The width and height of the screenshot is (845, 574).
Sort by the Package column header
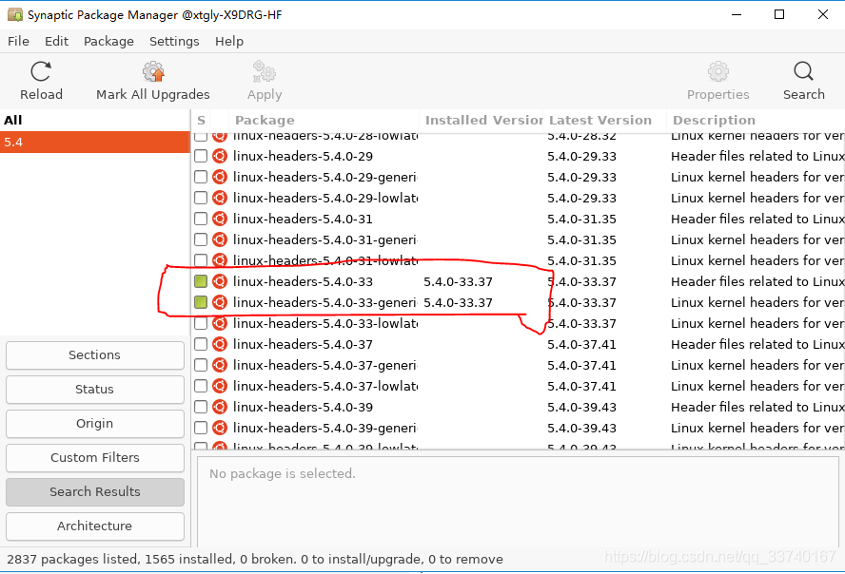pos(324,121)
